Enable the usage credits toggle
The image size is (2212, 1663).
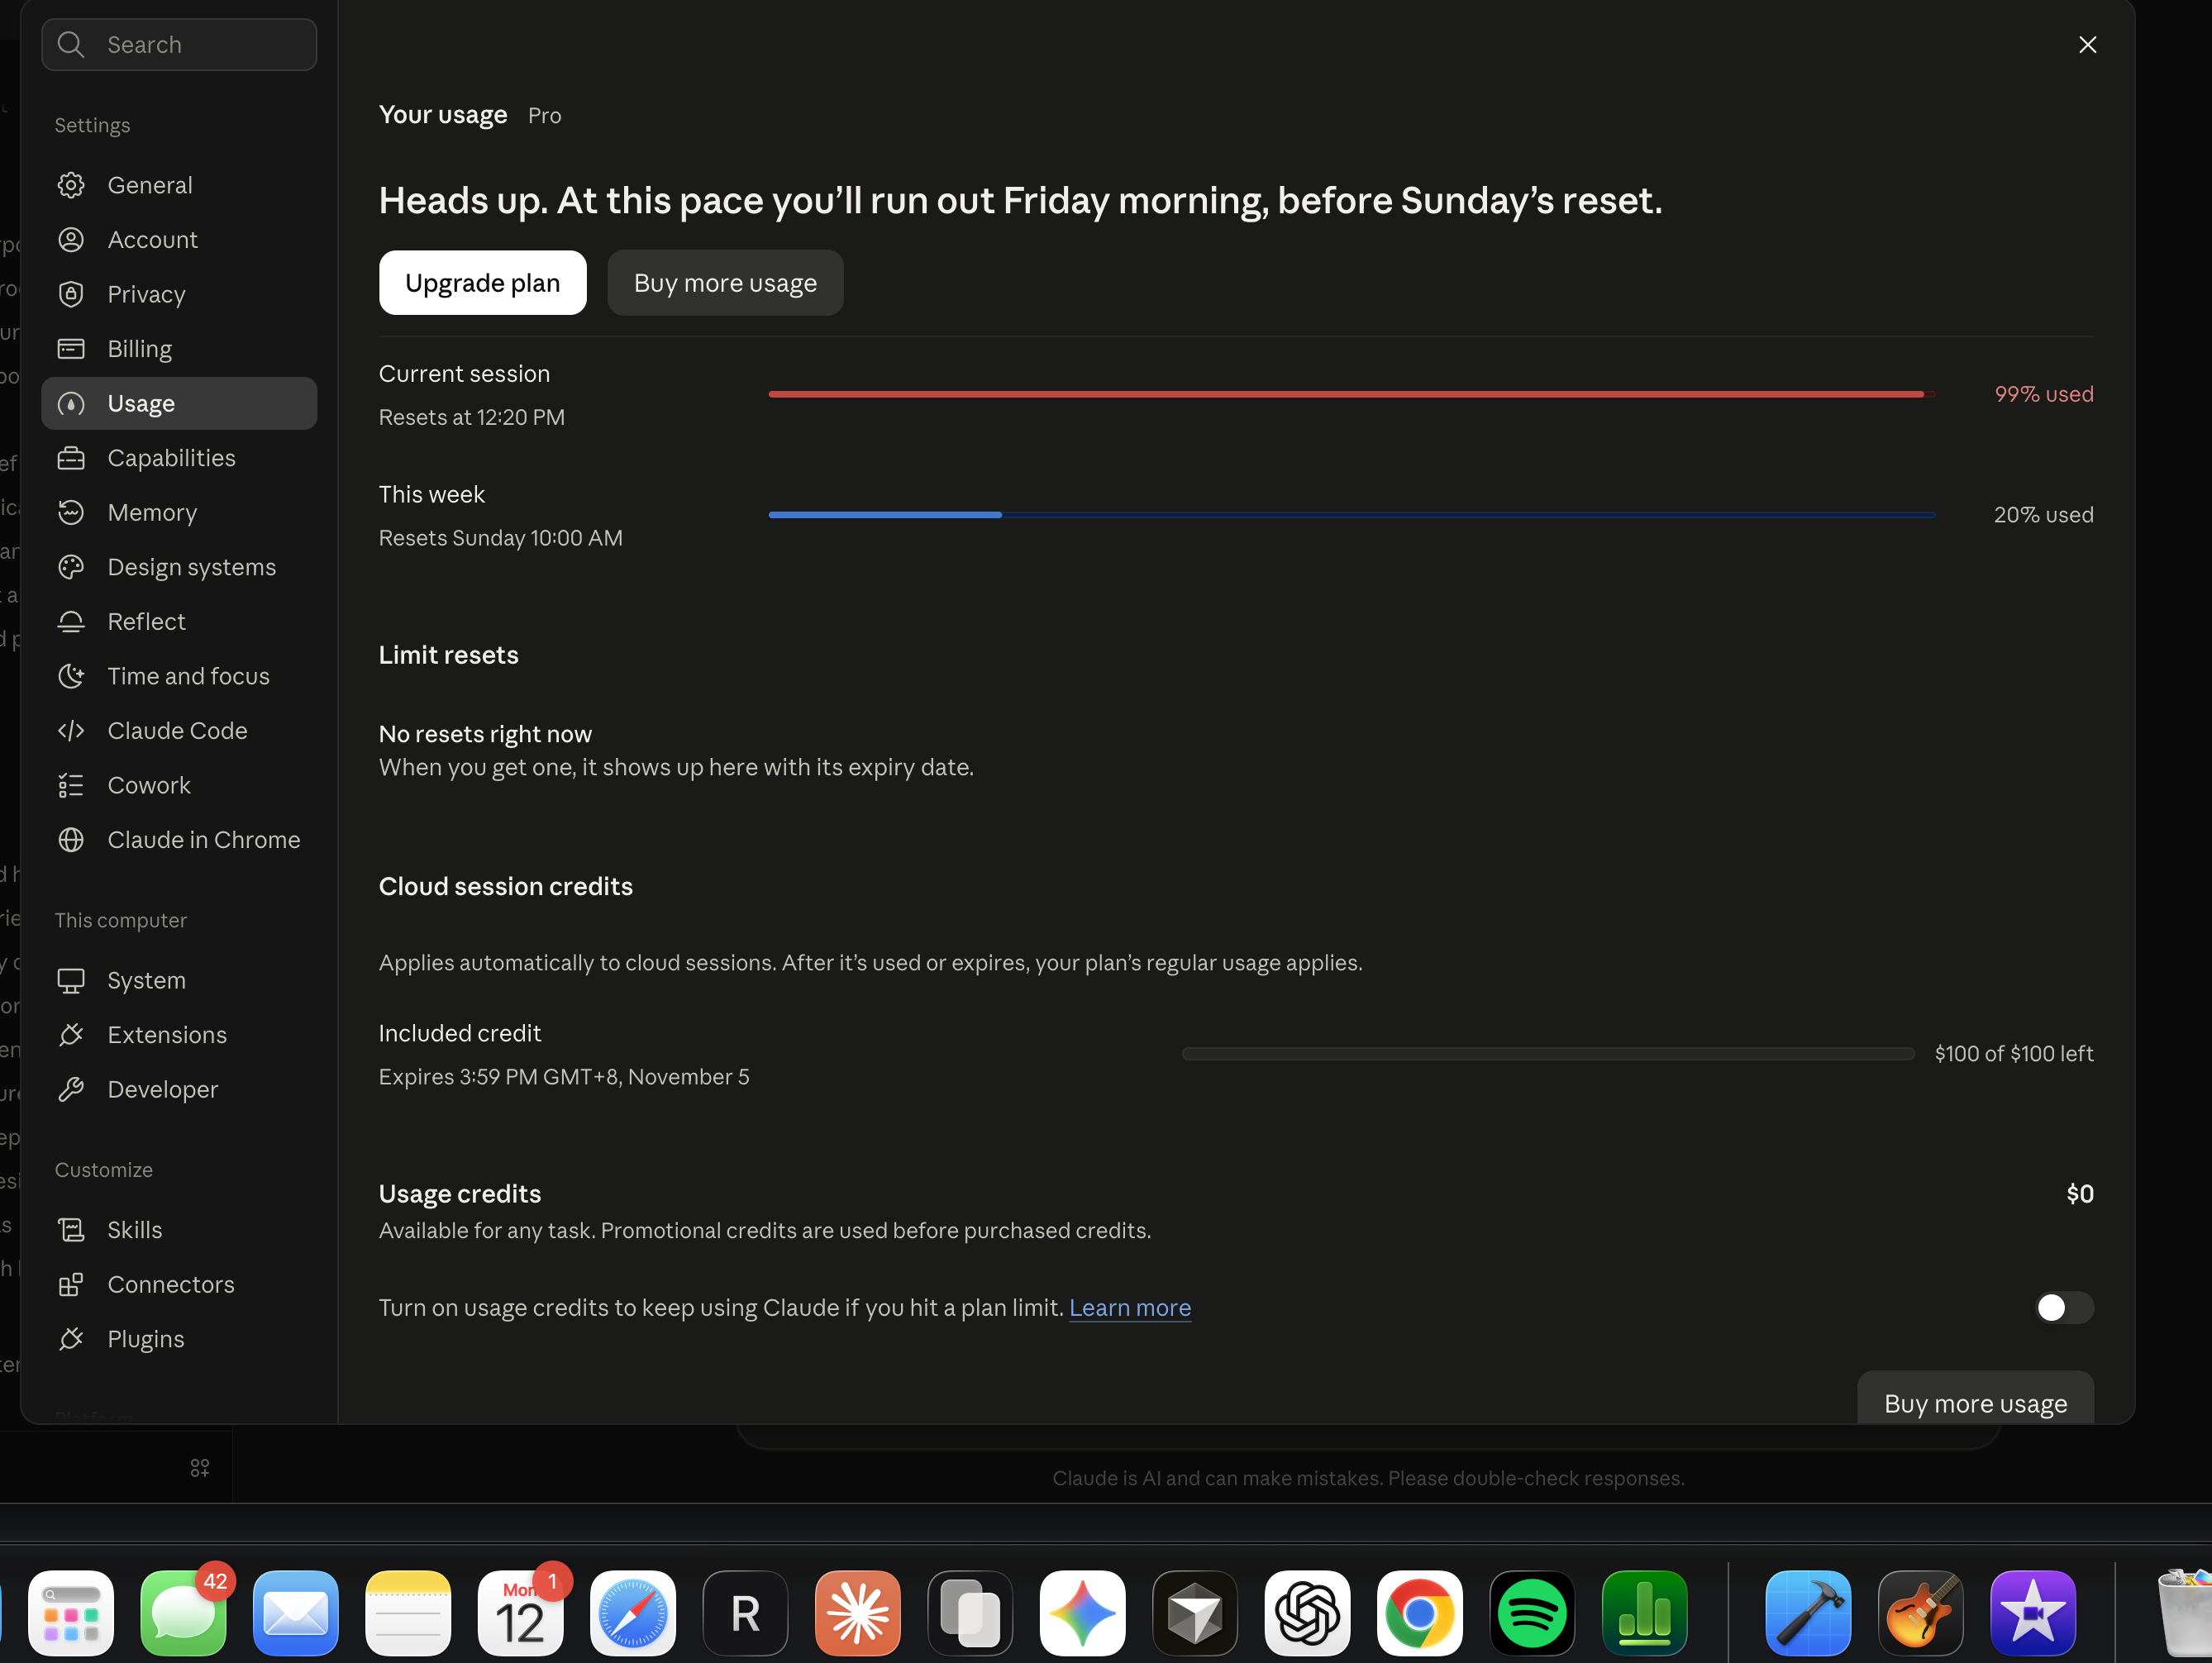tap(2063, 1307)
